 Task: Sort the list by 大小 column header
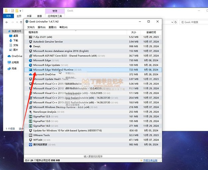pyautogui.click(x=134, y=32)
